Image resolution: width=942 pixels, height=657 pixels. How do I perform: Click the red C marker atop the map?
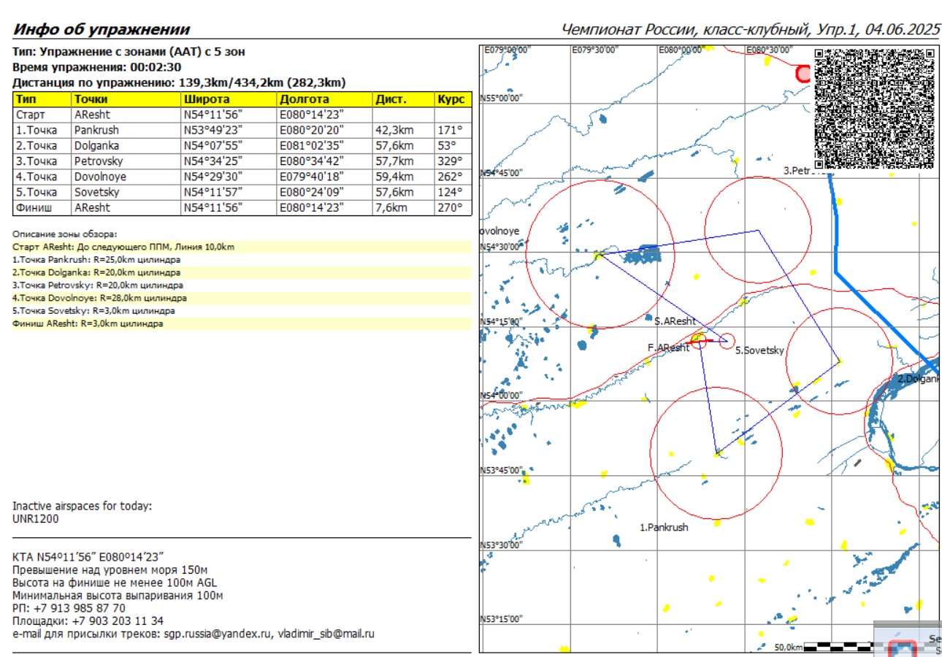803,73
